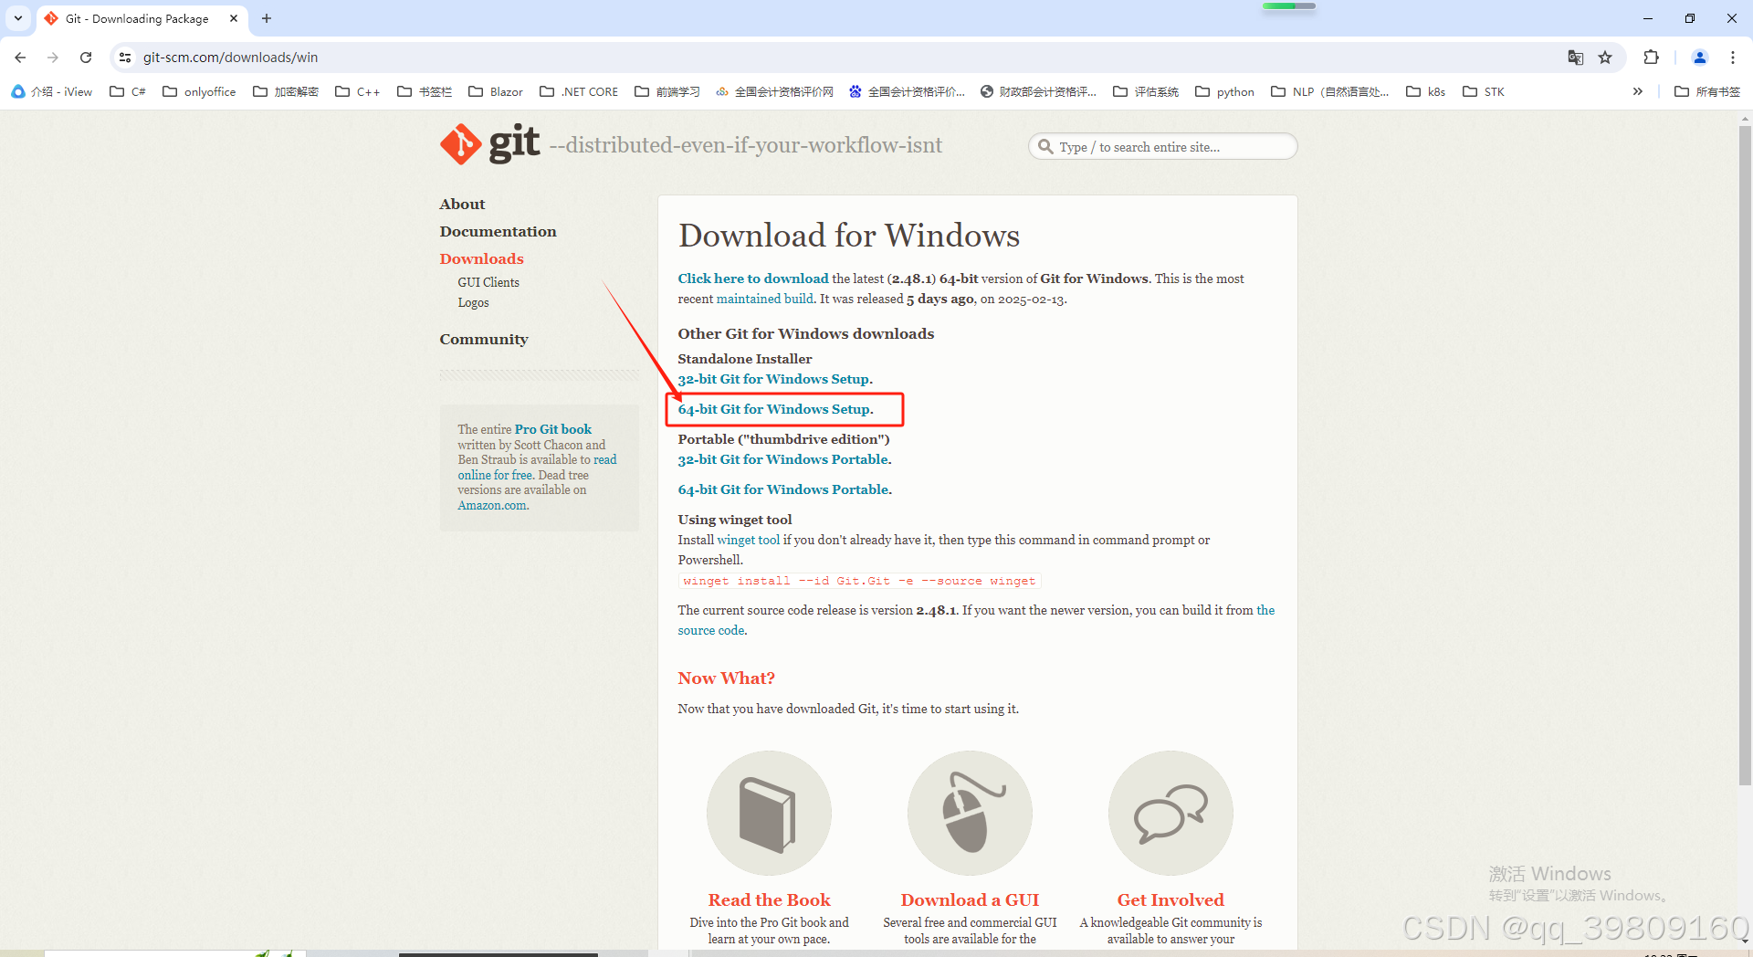Open the Pro Git book link

click(552, 429)
